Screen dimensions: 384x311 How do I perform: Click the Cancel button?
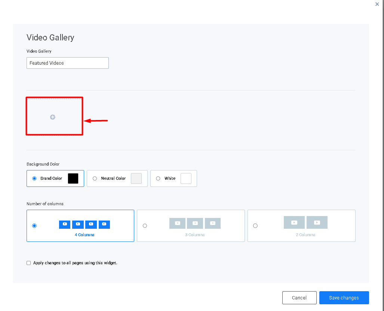click(x=299, y=298)
